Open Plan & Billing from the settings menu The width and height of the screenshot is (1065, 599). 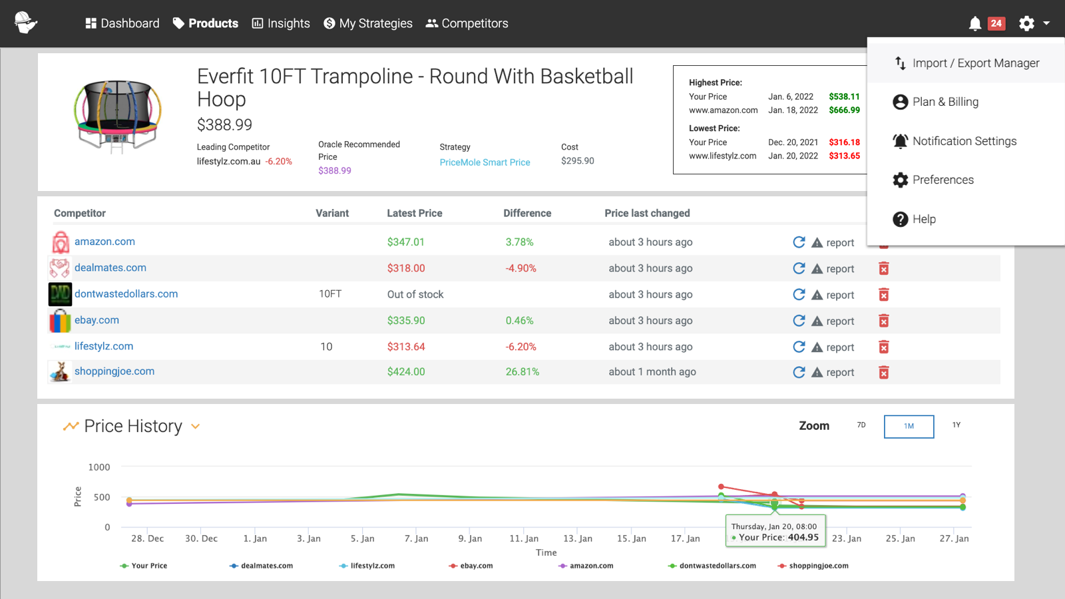(x=946, y=101)
